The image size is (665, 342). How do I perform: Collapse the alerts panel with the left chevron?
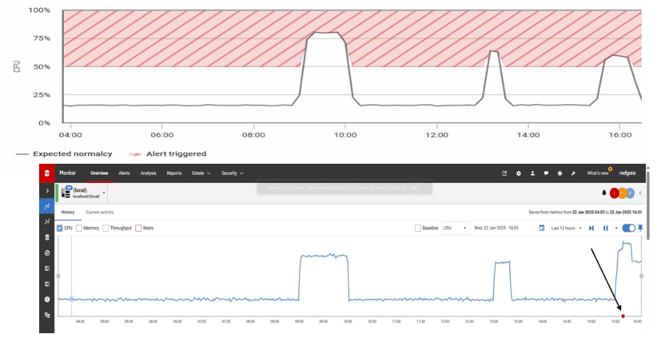pos(640,193)
